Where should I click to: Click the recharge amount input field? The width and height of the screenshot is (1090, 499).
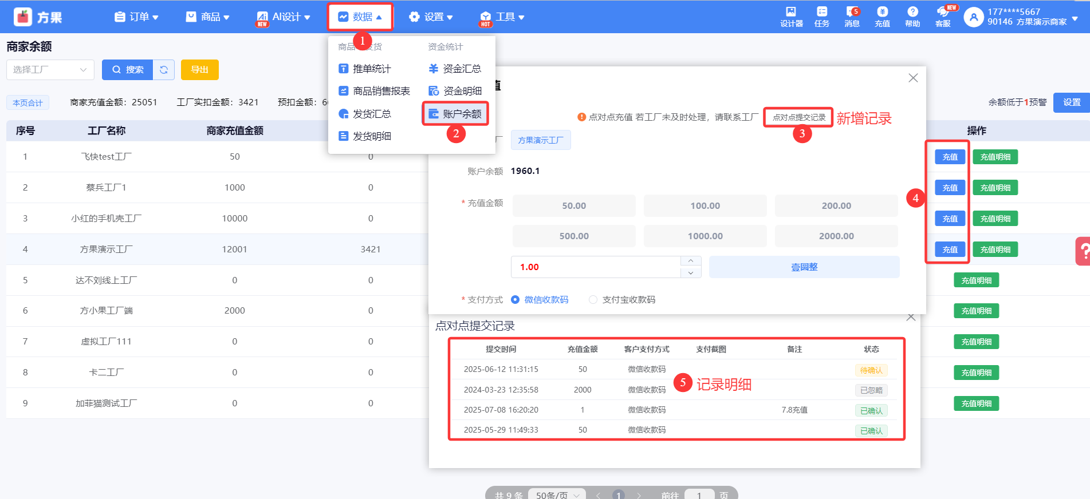596,267
